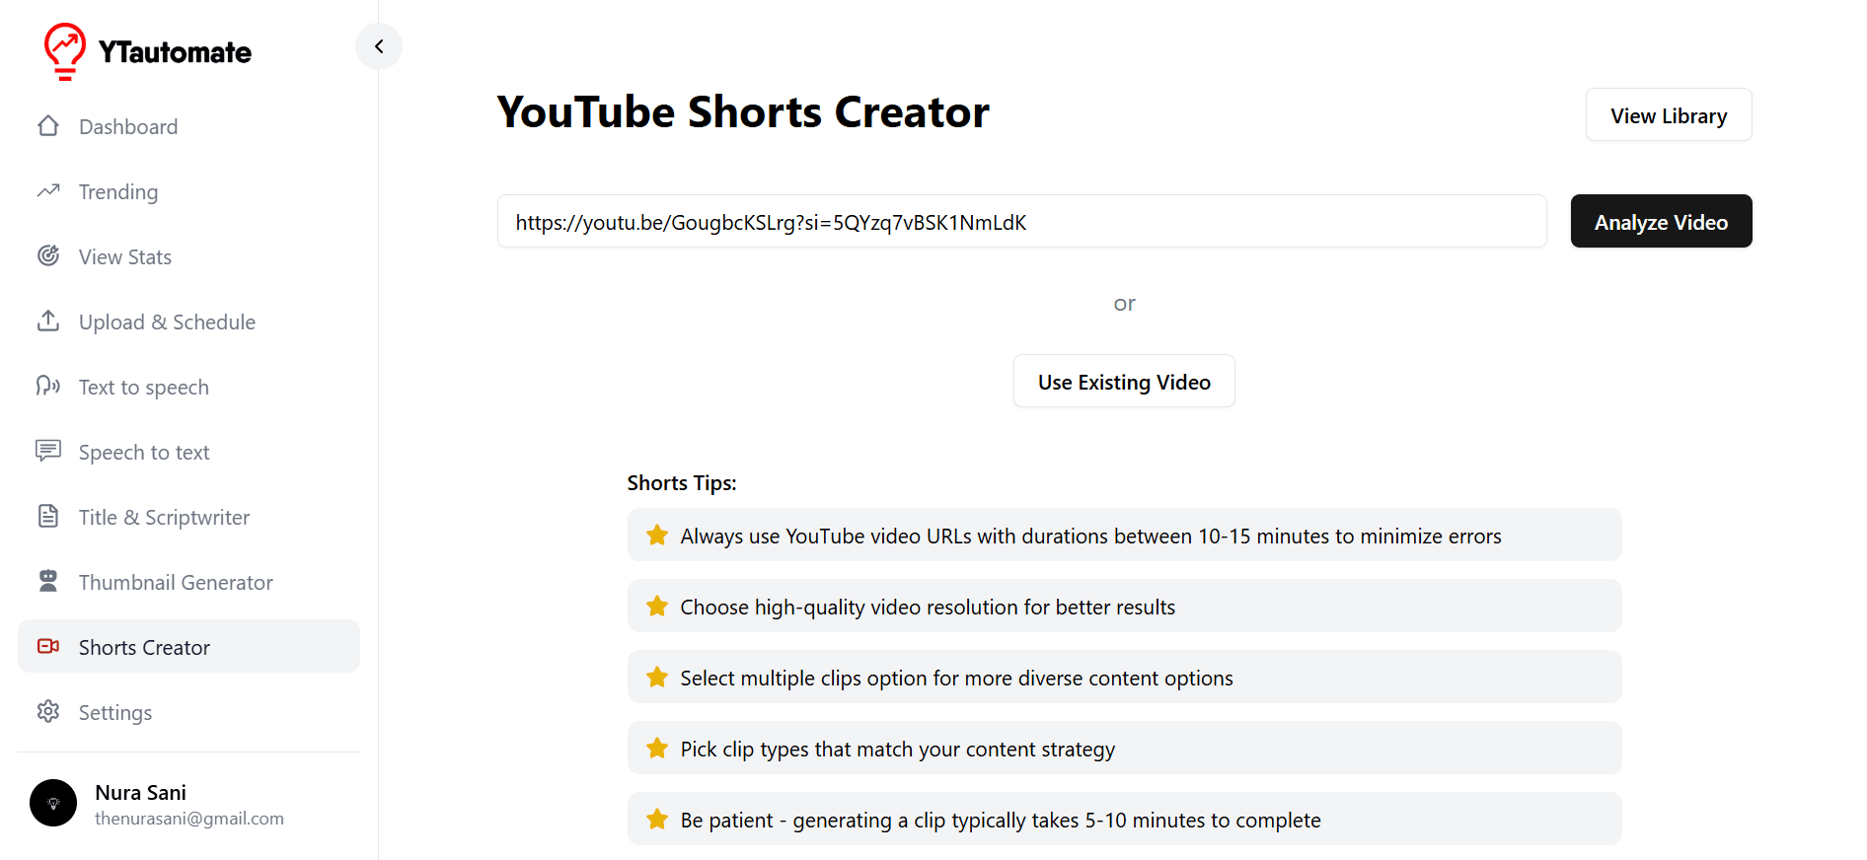Click the Be patient generating clip tip

[1124, 820]
